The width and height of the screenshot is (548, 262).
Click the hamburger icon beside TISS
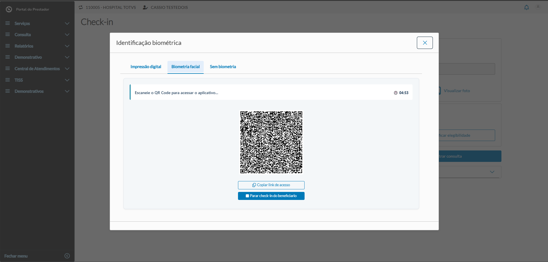[x=8, y=80]
